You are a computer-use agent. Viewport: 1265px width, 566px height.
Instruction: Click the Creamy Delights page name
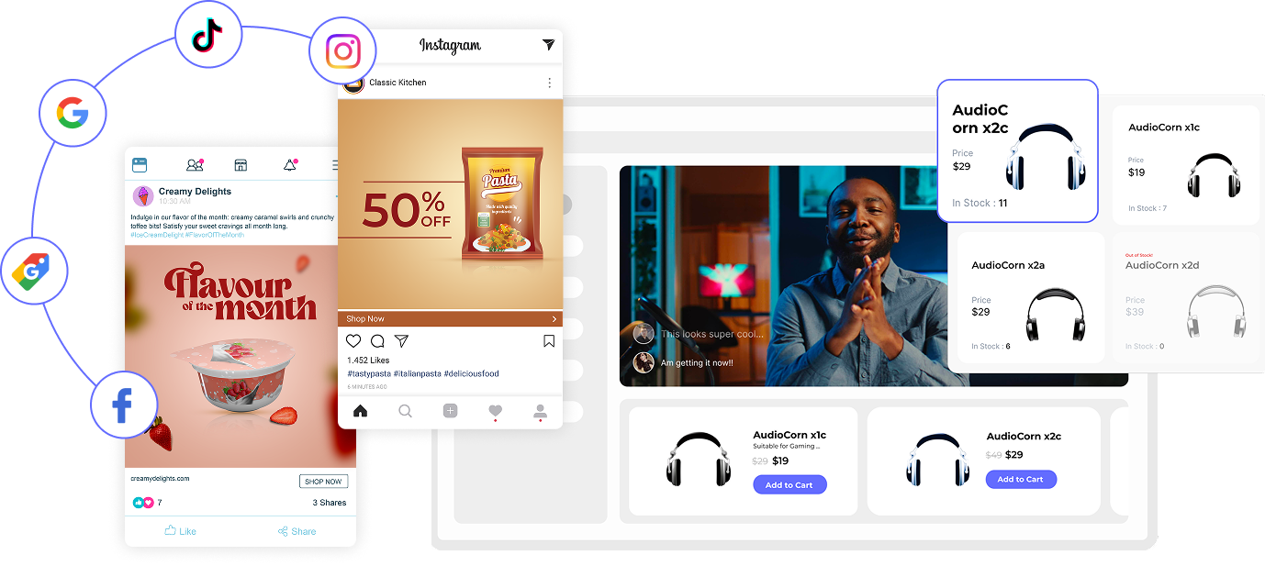coord(195,191)
